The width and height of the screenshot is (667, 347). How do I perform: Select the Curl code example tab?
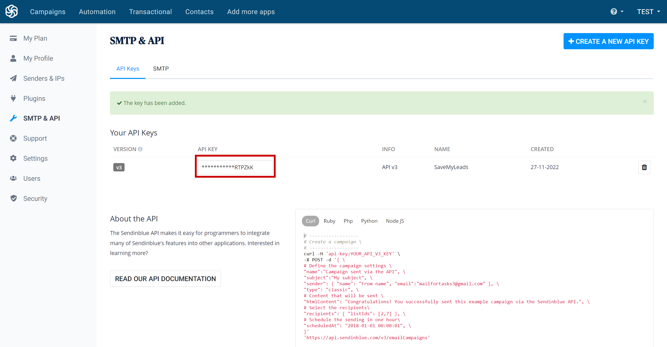(311, 221)
